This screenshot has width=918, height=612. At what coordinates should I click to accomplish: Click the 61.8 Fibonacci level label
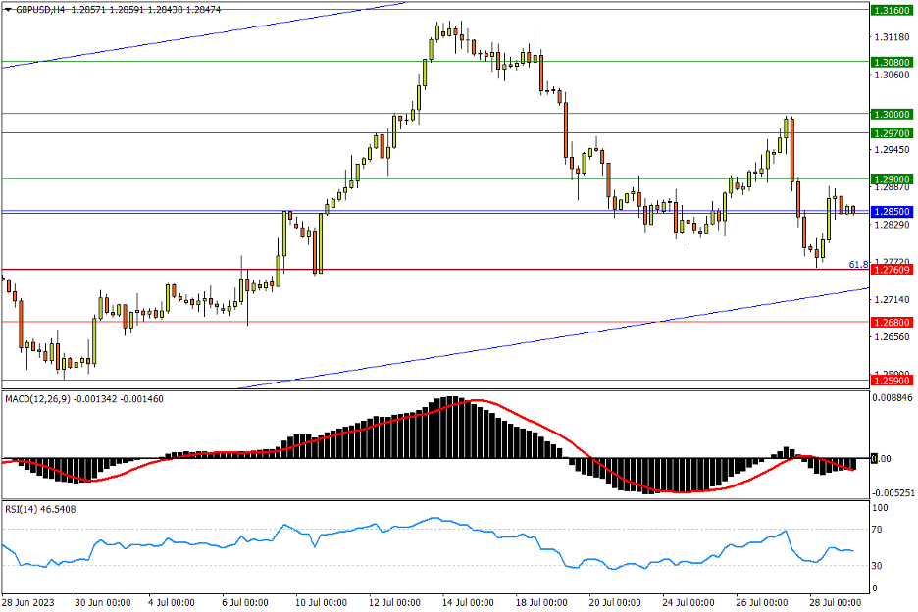click(x=857, y=264)
